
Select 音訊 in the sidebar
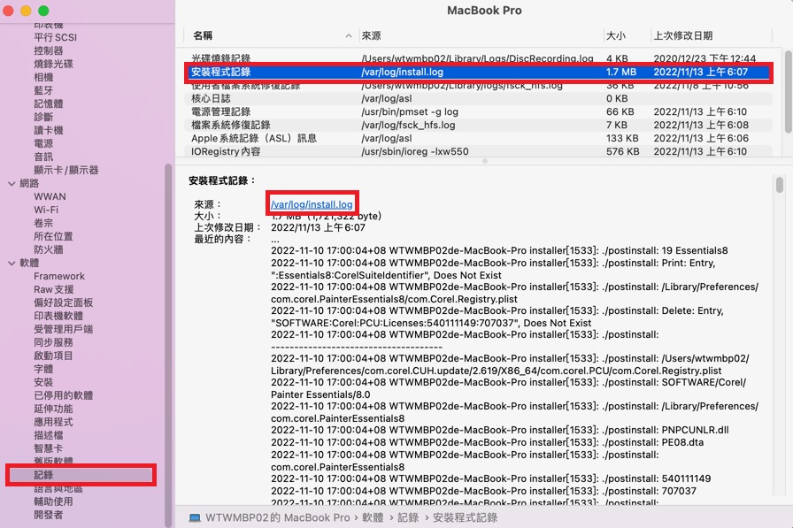[43, 157]
